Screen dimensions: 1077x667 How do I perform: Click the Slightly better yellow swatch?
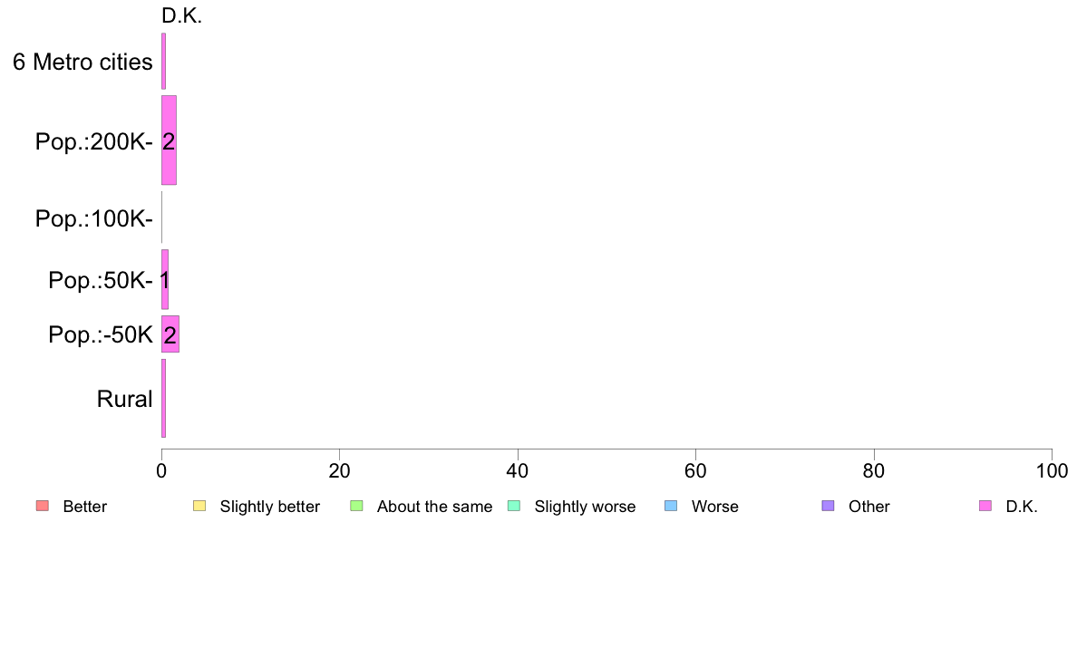point(199,507)
